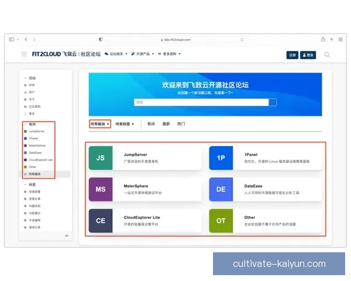The image size is (351, 281).
Task: Click the bbs.fit2cloud.com address bar
Action: point(175,40)
